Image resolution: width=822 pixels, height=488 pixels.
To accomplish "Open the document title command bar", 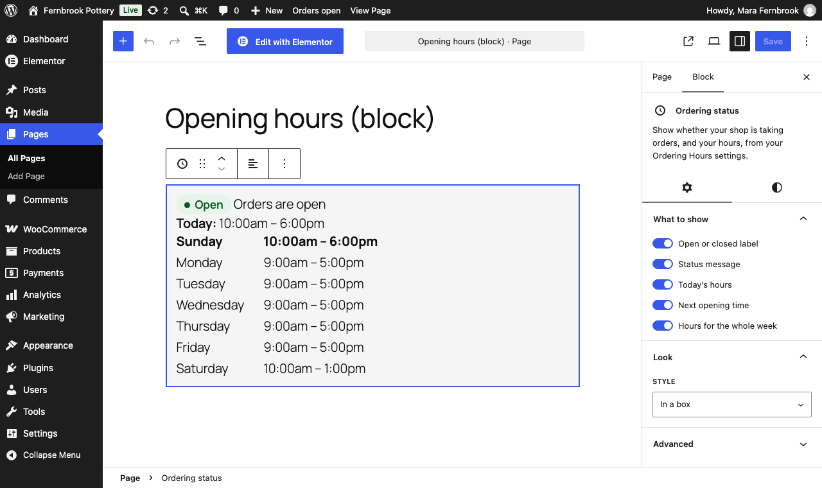I will (x=475, y=41).
